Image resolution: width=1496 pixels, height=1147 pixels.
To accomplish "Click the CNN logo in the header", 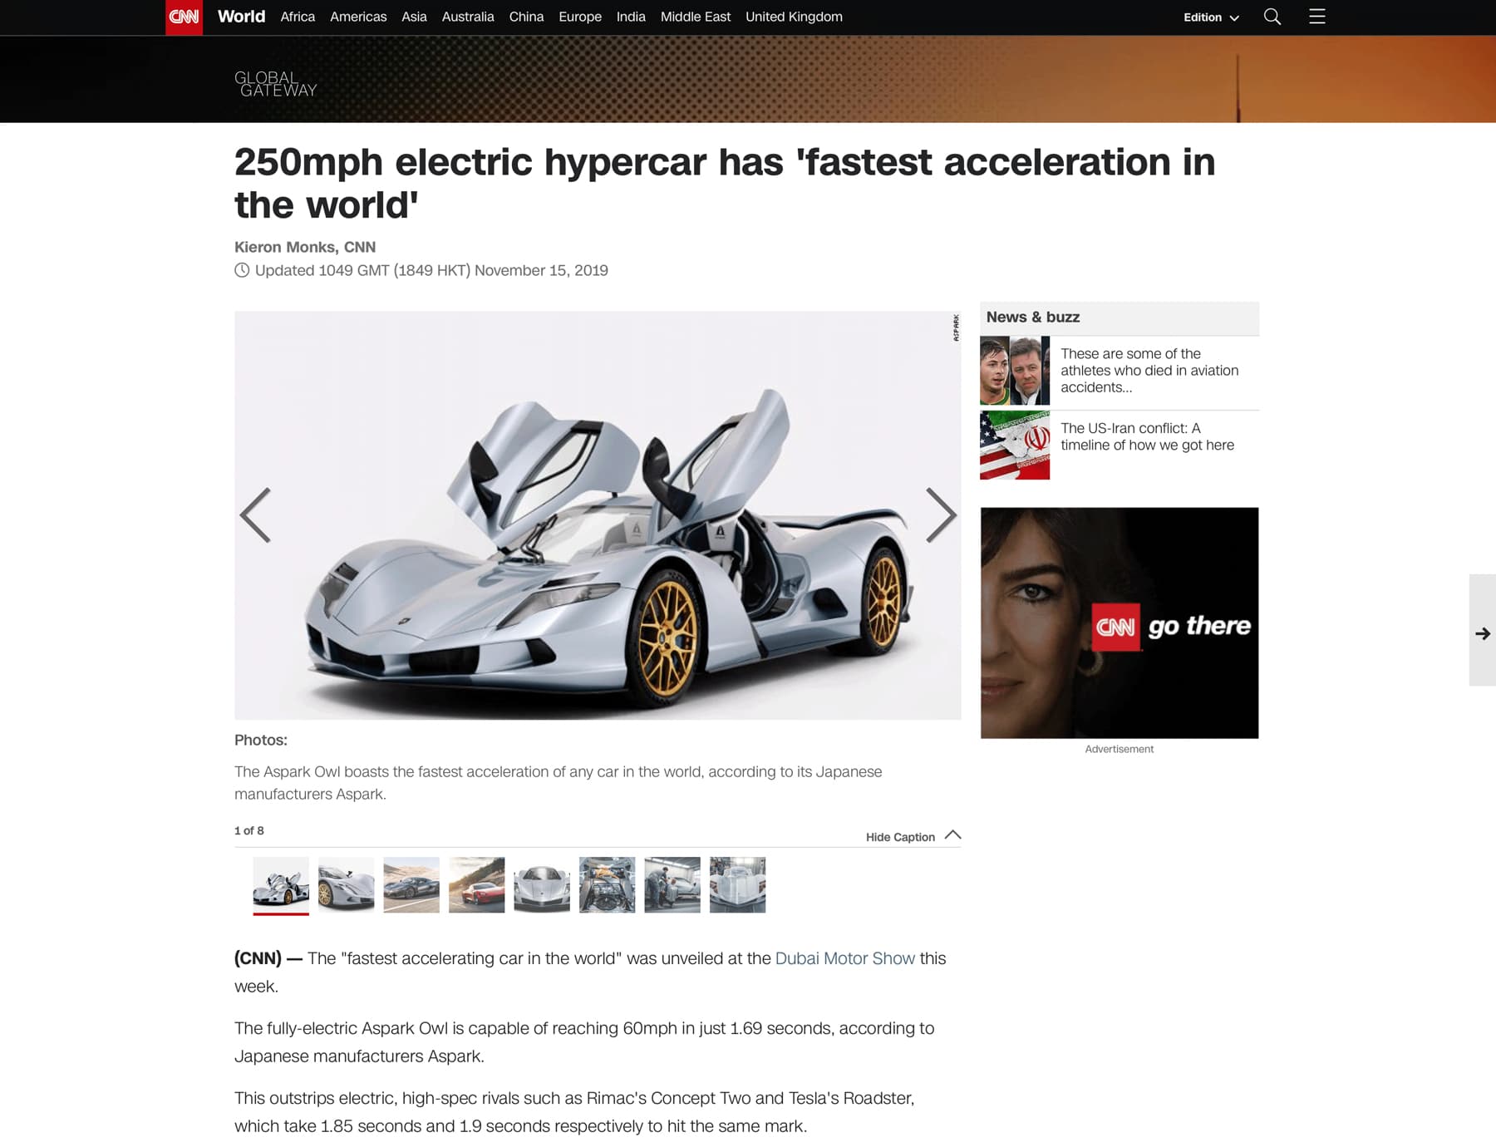I will (x=184, y=17).
